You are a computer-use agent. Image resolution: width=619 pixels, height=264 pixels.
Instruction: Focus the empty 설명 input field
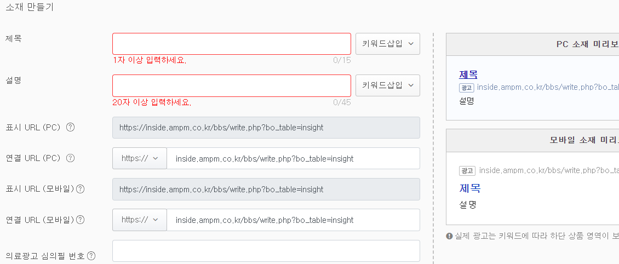point(232,85)
